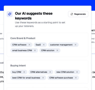Image resolution: width=95 pixels, height=90 pixels.
Task: Click the Our AI suggests these keywords title
Action: (x=34, y=16)
